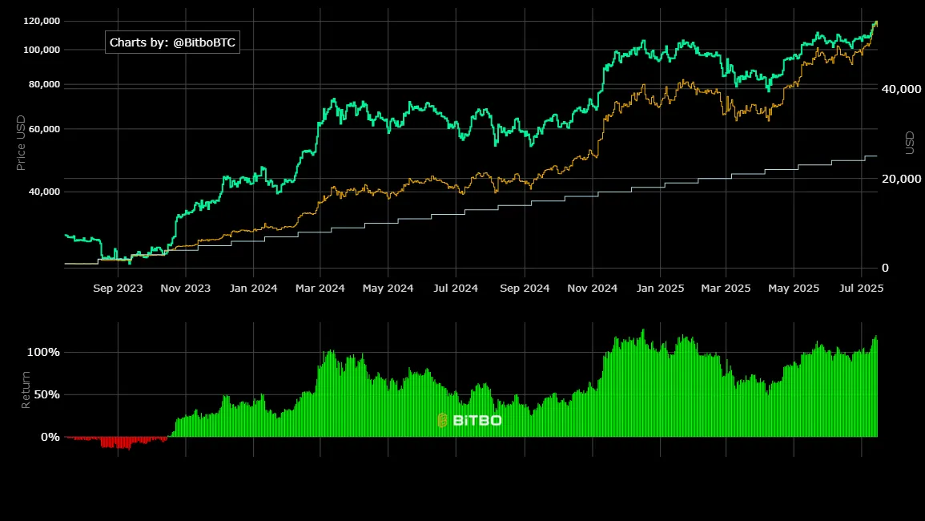Click the 120,000 price axis value

coord(42,22)
